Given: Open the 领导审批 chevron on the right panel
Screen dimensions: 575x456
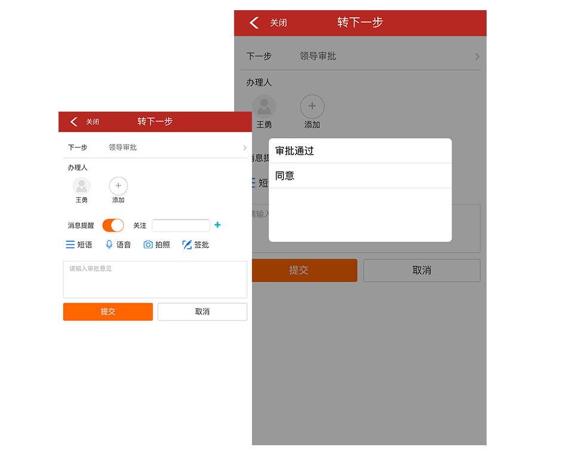Looking at the screenshot, I should point(476,56).
